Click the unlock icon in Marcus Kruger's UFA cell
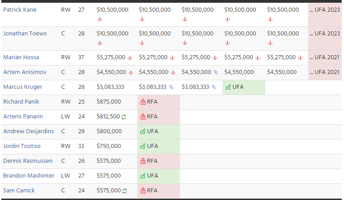The width and height of the screenshot is (344, 200). (228, 87)
